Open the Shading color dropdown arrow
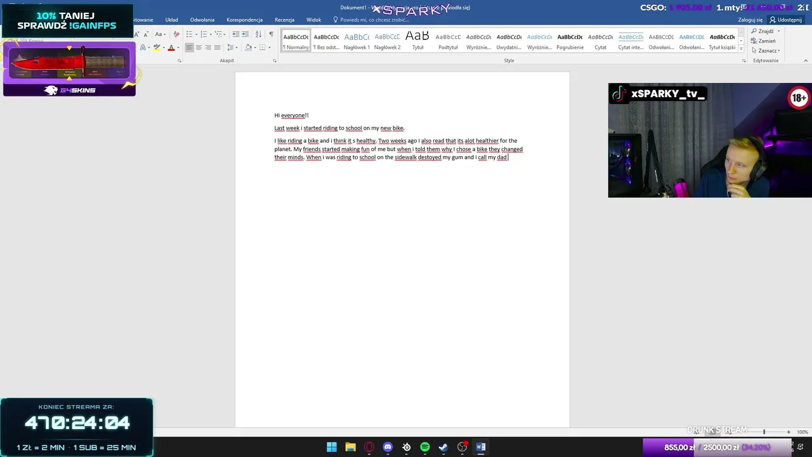The width and height of the screenshot is (812, 457). point(255,48)
